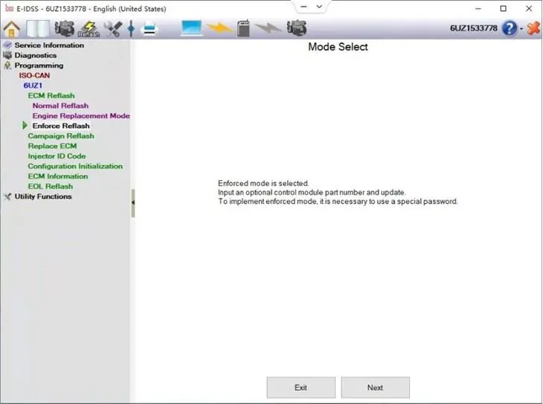The height and width of the screenshot is (404, 543).
Task: Click the laptop computer status icon
Action: point(191,28)
